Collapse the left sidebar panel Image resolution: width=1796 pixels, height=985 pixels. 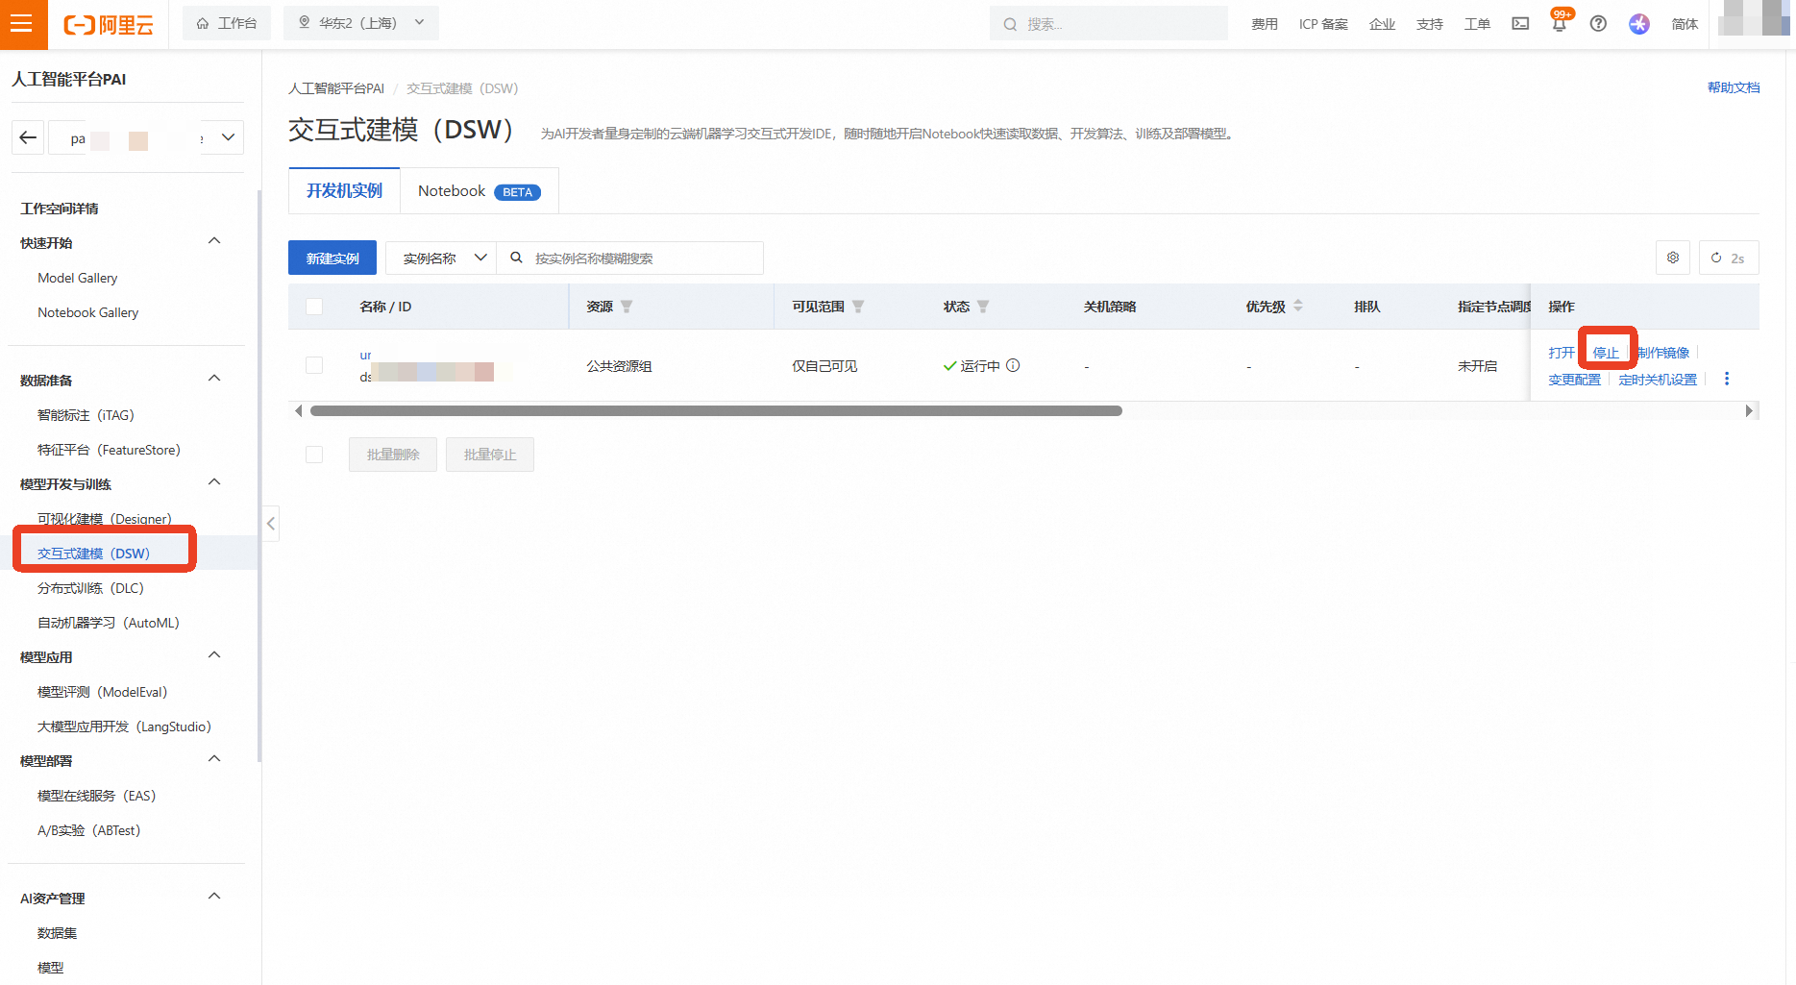pyautogui.click(x=271, y=524)
